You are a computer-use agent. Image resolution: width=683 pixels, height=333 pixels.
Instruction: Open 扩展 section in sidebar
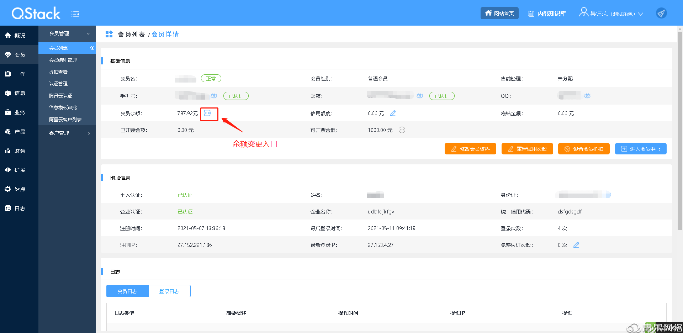click(x=19, y=170)
